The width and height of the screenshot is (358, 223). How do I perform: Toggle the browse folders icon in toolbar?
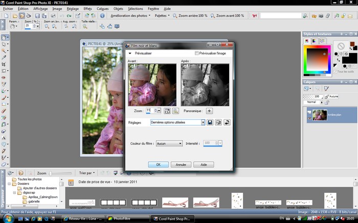tap(21, 16)
